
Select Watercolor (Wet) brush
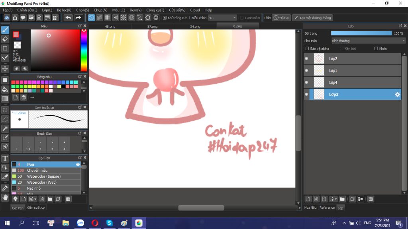[46, 182]
